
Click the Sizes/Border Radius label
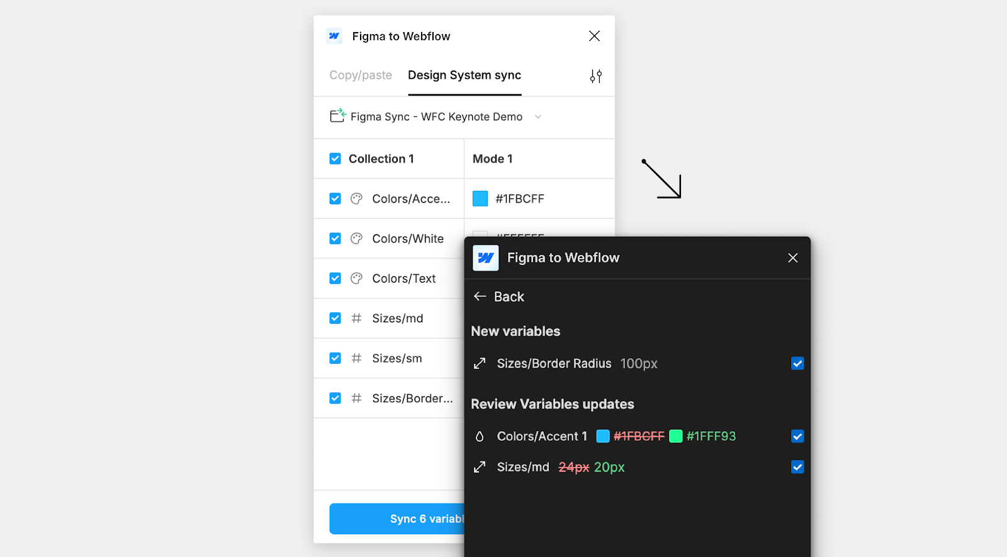(x=554, y=363)
